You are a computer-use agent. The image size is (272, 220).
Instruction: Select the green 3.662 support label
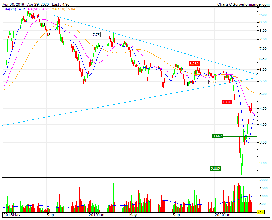(x=217, y=136)
